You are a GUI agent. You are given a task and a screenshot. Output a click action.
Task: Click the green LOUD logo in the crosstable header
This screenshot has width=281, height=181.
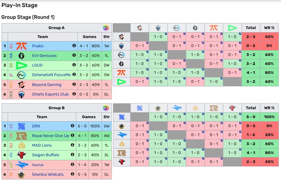[x=233, y=28]
